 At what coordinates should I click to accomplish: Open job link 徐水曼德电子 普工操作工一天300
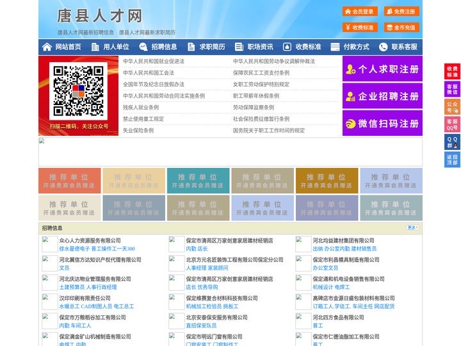(97, 249)
